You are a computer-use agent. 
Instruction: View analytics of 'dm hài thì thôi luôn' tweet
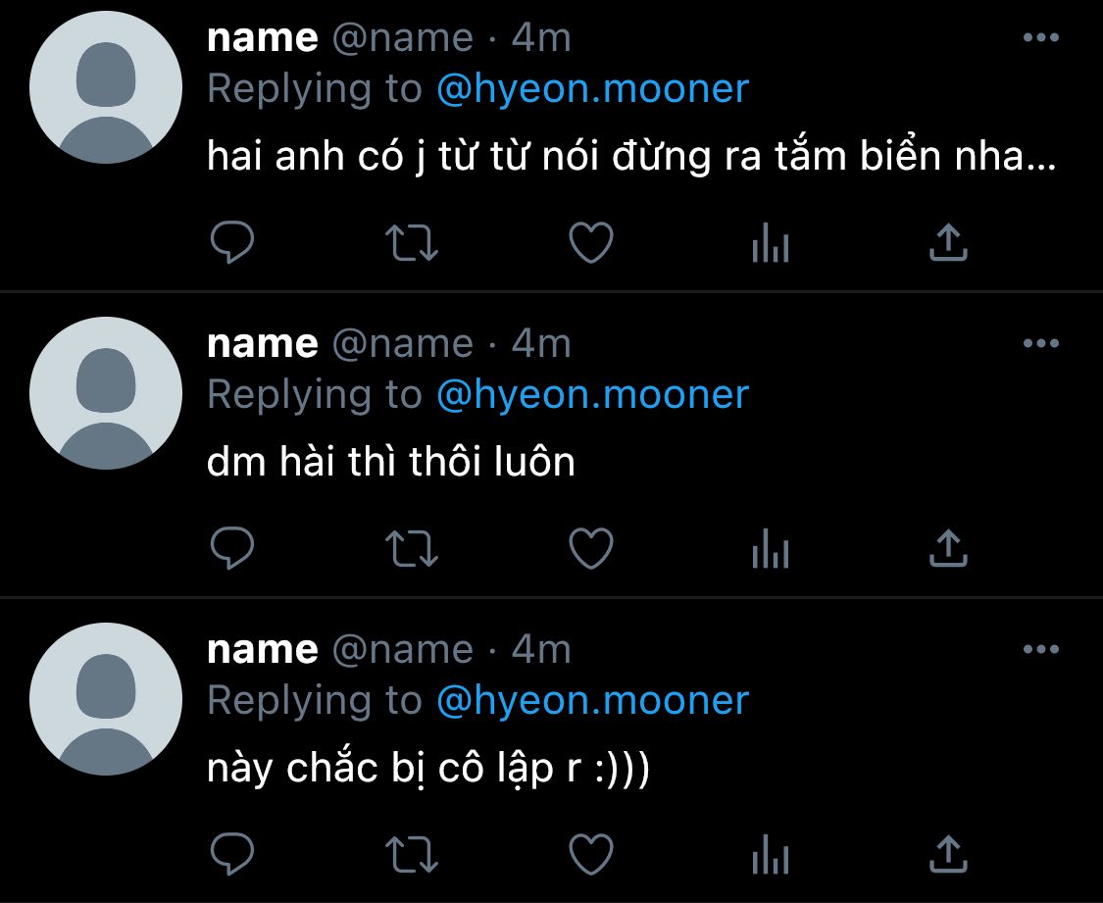pos(771,548)
